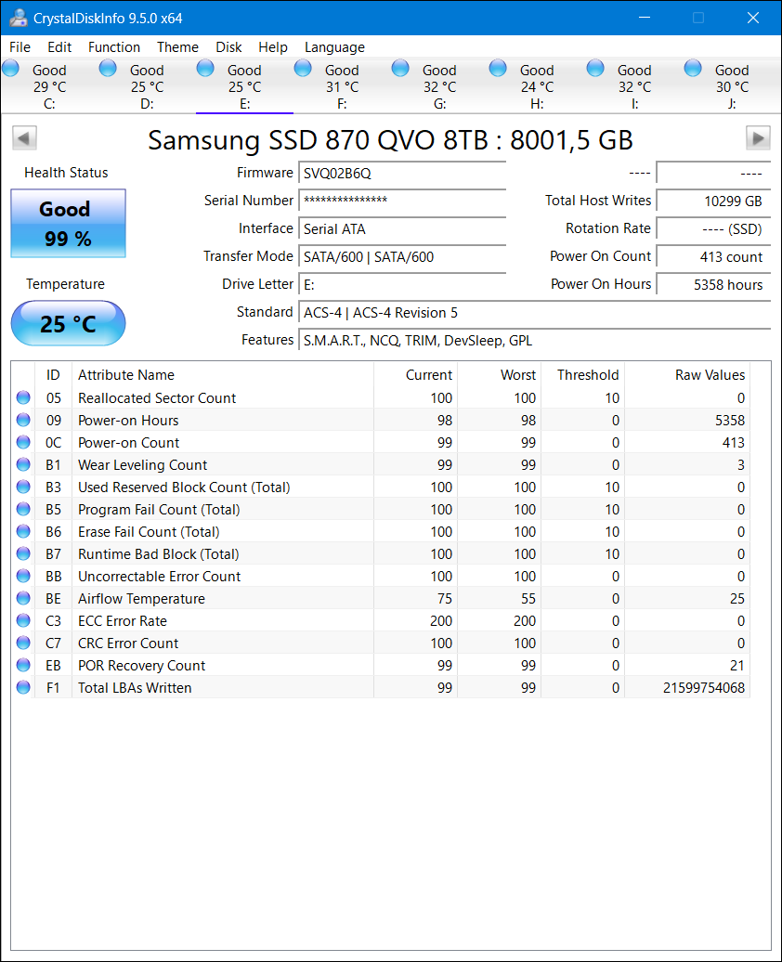Select disk I: status orb
Viewport: 782px width, 962px height.
596,68
